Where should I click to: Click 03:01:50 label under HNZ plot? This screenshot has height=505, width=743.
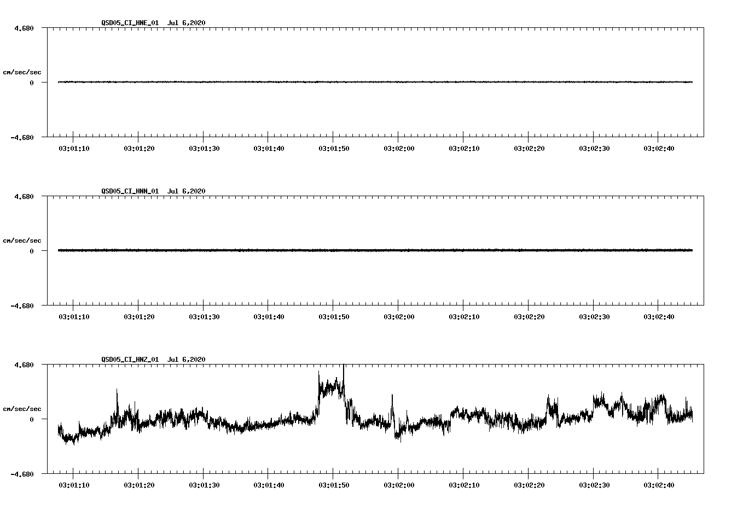[x=334, y=485]
